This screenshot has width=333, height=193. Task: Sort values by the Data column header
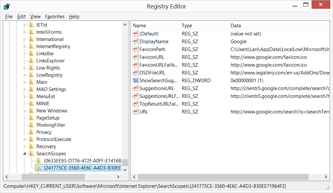pyautogui.click(x=279, y=25)
